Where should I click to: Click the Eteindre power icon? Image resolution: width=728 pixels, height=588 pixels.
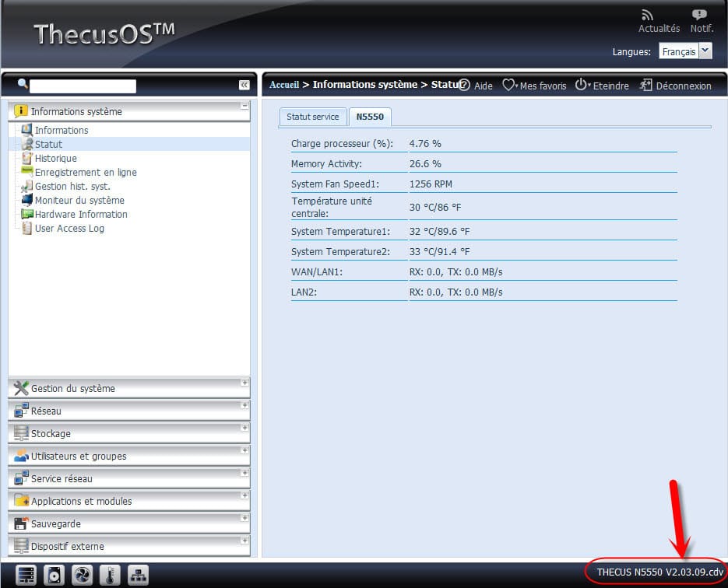582,85
